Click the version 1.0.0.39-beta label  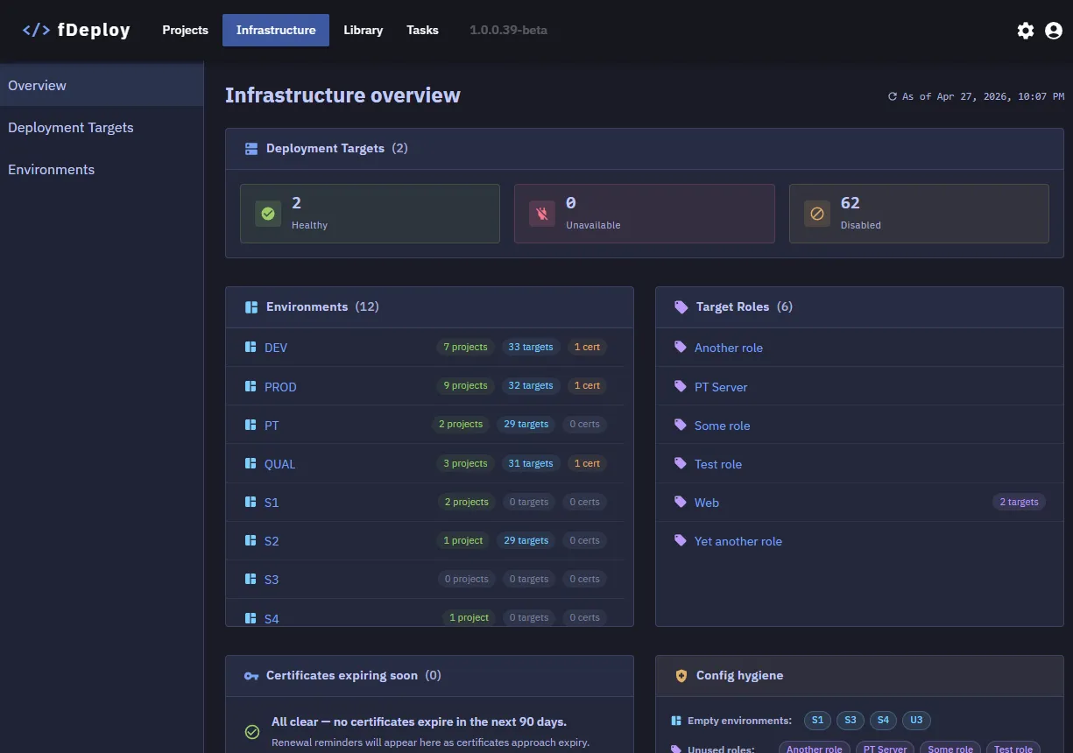pos(508,30)
